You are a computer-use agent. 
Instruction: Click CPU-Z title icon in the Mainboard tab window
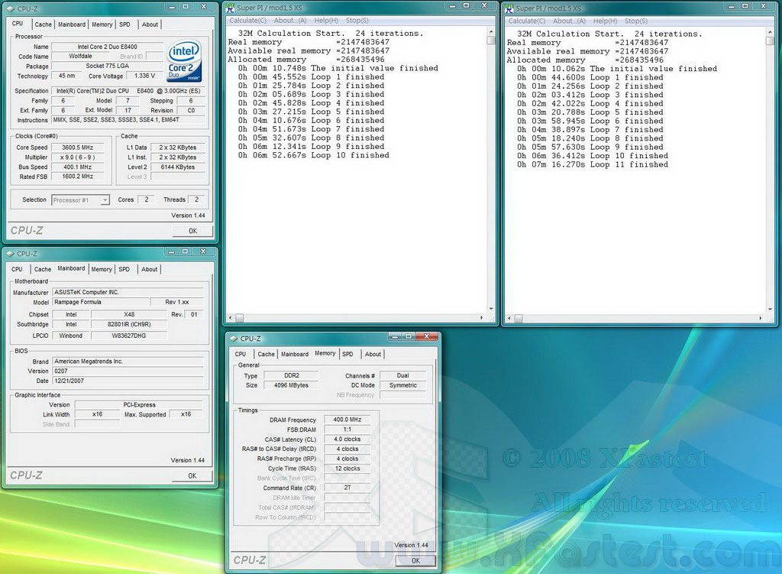click(9, 254)
